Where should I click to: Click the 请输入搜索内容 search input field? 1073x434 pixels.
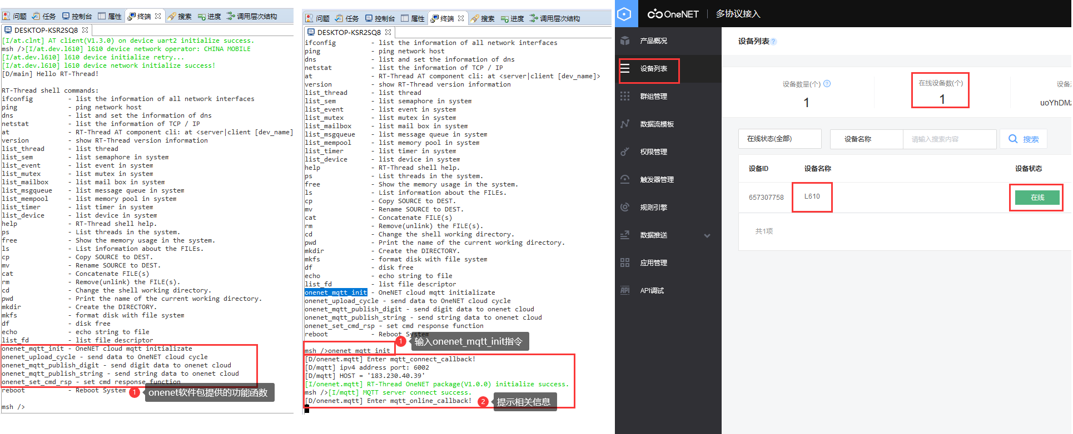click(950, 139)
